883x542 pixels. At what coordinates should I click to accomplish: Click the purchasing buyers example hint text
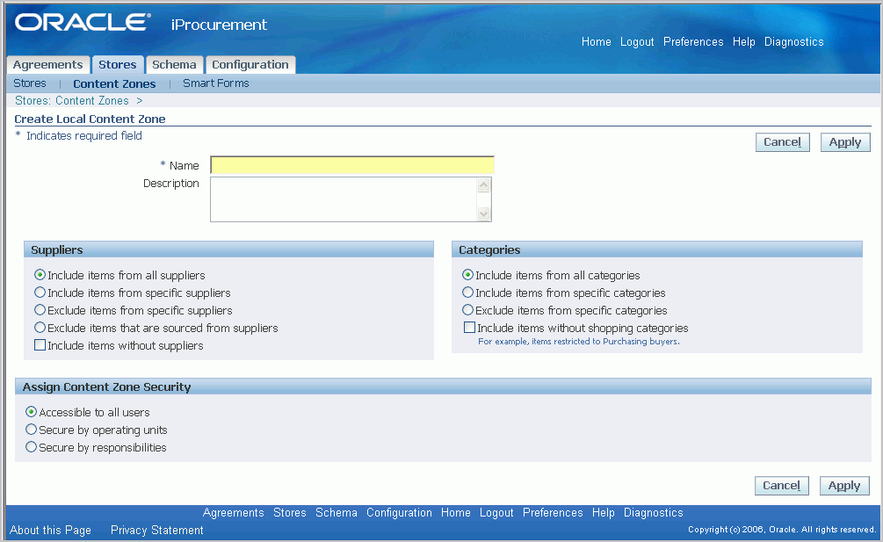[x=579, y=342]
